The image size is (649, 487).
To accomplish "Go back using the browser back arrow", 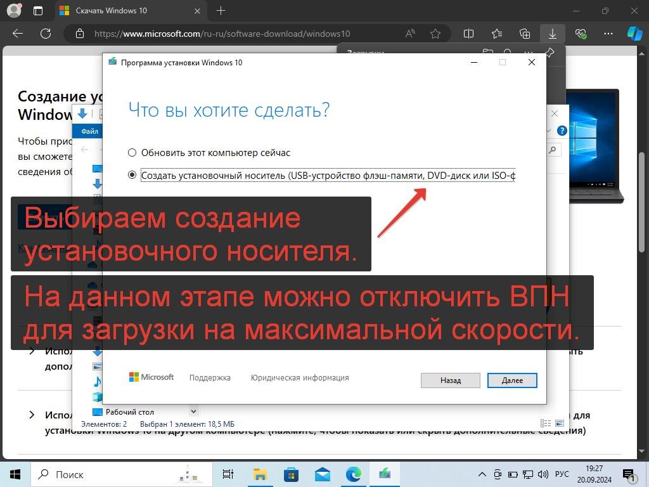I will [18, 34].
